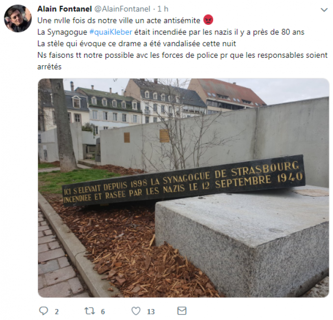
Task: Click the angry face emoji in tweet
Action: tap(208, 20)
